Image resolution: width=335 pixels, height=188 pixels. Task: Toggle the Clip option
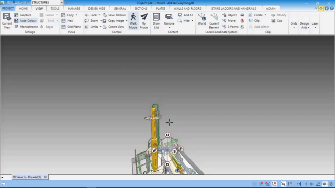(254, 21)
